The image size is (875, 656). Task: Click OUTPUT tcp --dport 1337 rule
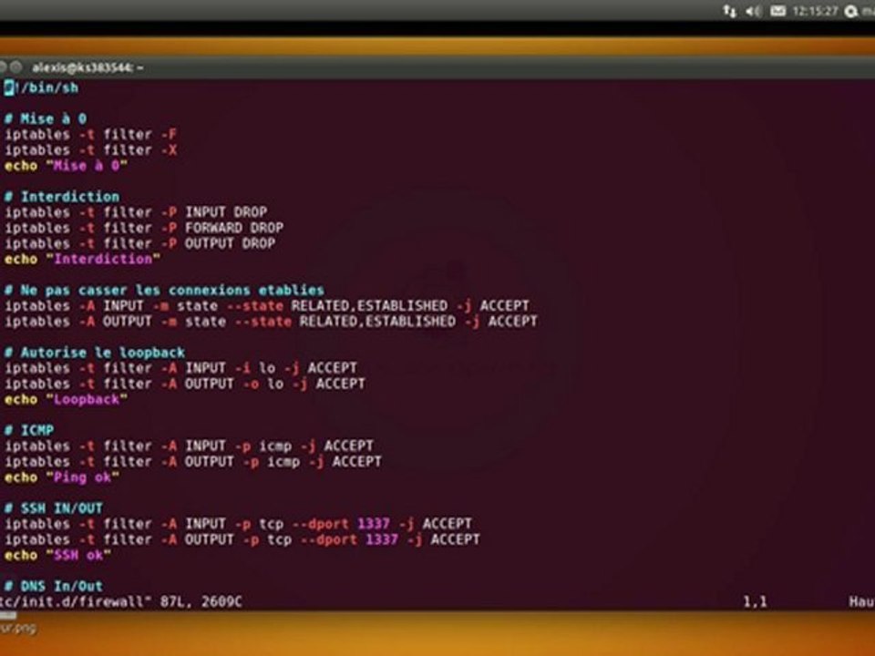(242, 539)
